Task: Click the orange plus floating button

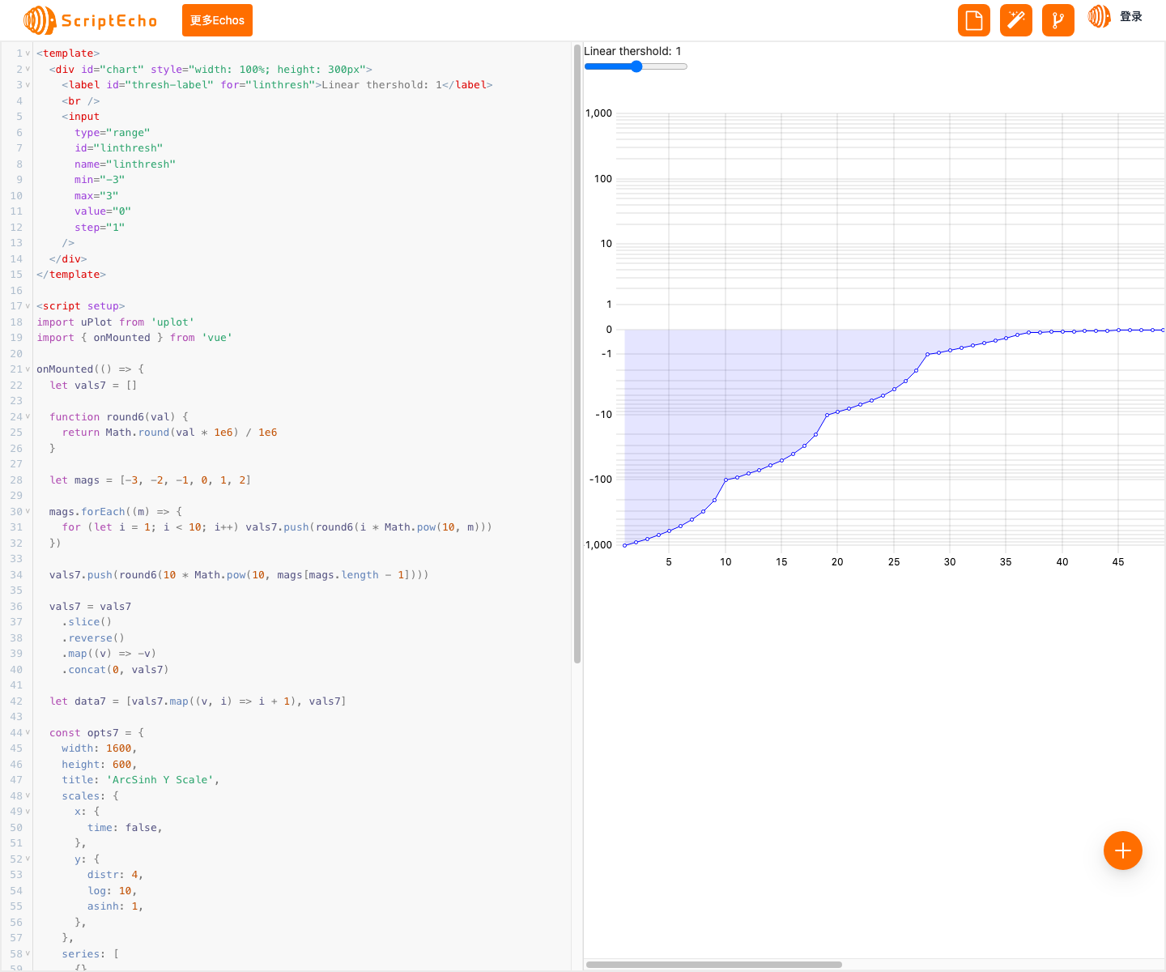Action: click(x=1123, y=850)
